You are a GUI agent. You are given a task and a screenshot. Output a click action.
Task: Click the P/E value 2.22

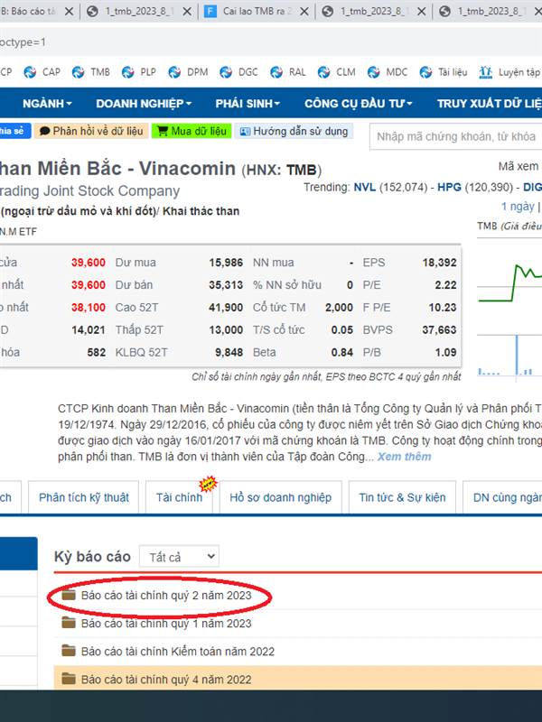click(x=445, y=285)
